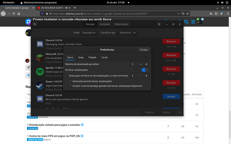
Task: Mute the SEGUNDA GUERRA tab audio
Action: click(66, 8)
